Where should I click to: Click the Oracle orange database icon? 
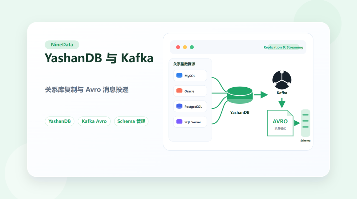click(179, 91)
